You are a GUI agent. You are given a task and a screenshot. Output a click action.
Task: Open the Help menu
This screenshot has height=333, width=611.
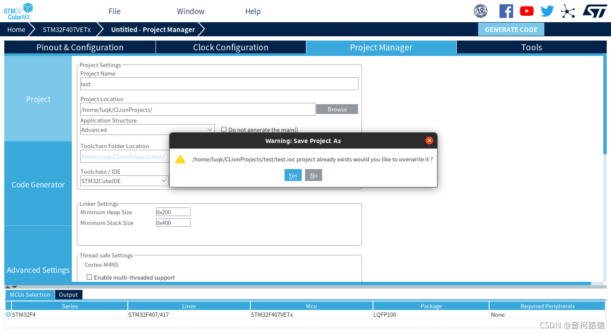click(x=253, y=12)
